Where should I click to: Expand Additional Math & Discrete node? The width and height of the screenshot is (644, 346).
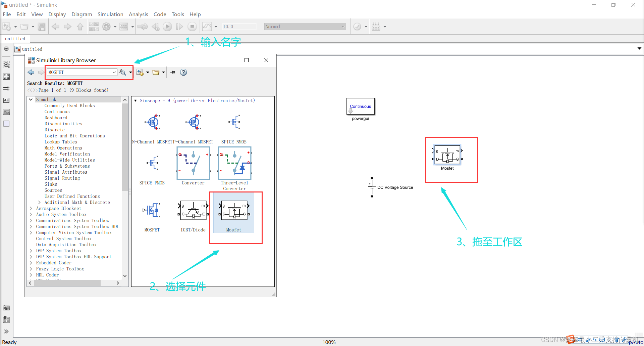(39, 202)
